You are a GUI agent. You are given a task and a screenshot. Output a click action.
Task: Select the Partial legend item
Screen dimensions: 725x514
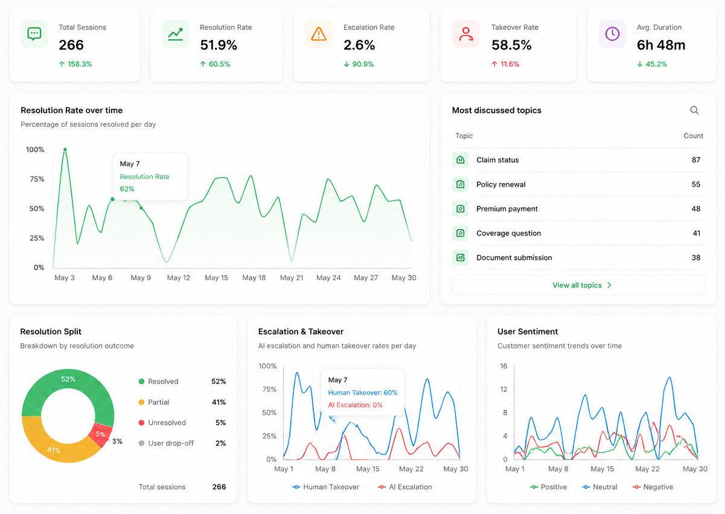pos(182,402)
